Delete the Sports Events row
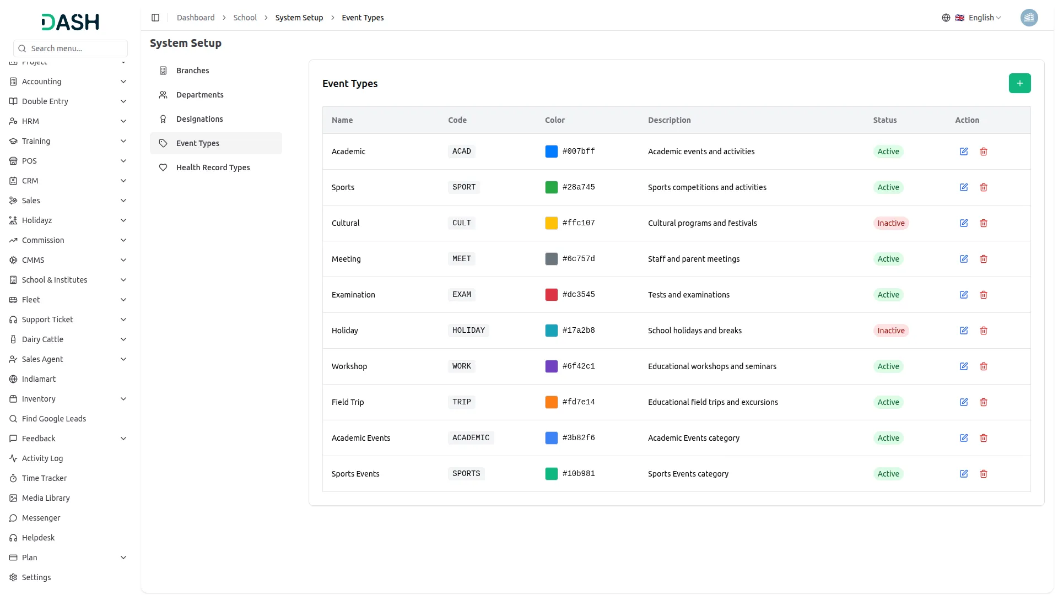This screenshot has height=595, width=1058. [984, 474]
